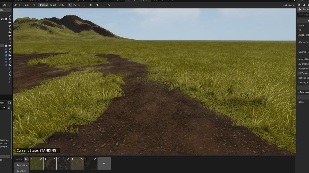The width and height of the screenshot is (309, 173).
Task: Mute game audio with the speaker icon
Action: click(91, 5)
